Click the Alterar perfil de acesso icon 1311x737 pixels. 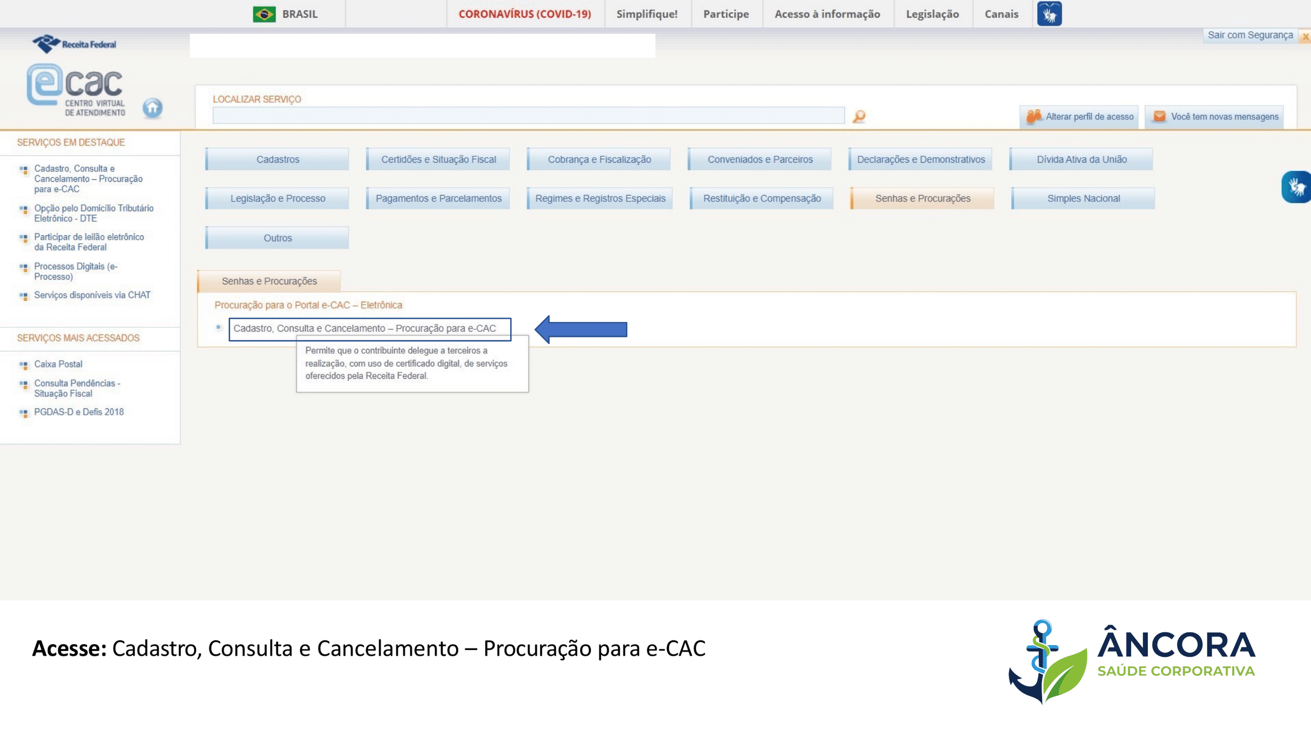point(1033,116)
